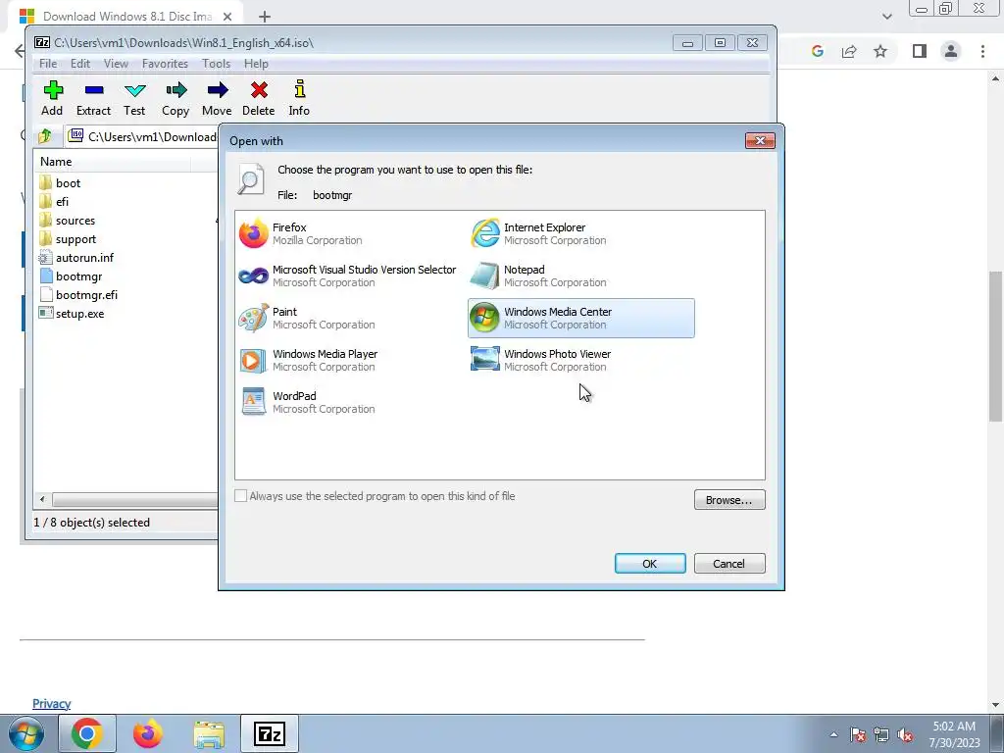Choose Notepad to open bootmgr
The image size is (1004, 753).
coord(580,276)
